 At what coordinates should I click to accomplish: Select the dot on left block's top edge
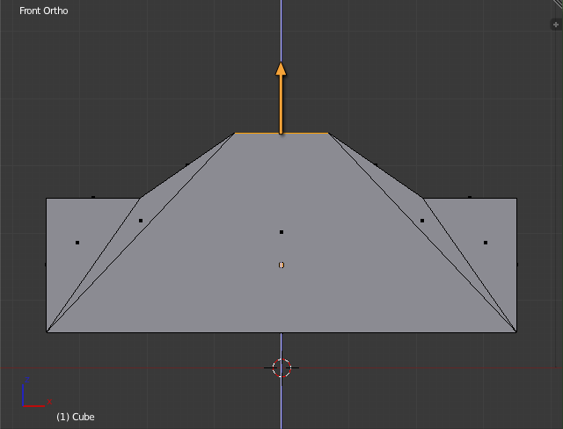93,198
